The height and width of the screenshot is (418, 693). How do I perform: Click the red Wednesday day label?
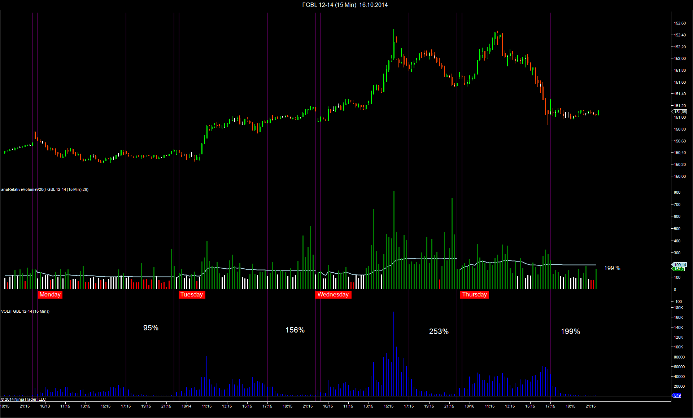click(333, 295)
